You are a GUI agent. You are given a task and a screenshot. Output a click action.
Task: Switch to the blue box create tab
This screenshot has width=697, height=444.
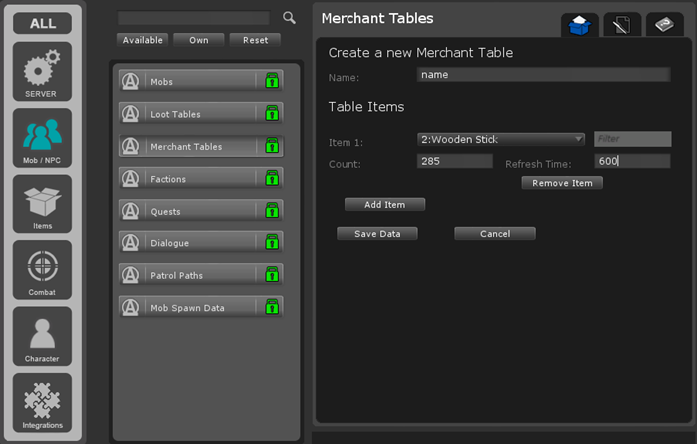click(x=578, y=26)
